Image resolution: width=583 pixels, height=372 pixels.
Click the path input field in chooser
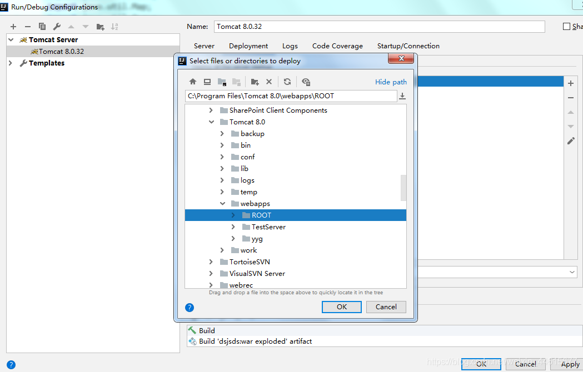point(291,96)
